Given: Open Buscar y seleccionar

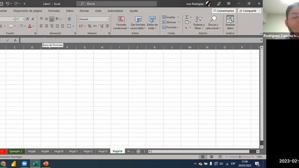Looking at the screenshot, I should (x=213, y=23).
